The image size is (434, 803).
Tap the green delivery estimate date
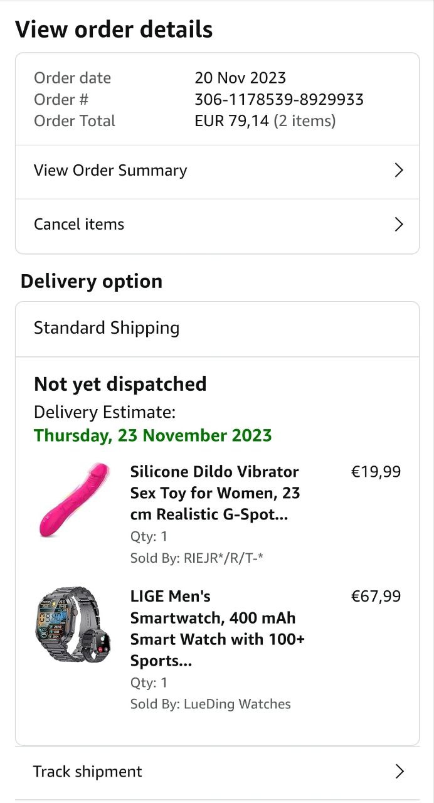tap(153, 435)
